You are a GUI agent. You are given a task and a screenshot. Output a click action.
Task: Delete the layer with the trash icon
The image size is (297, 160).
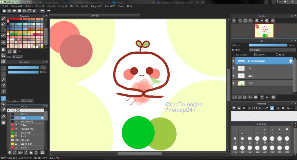tap(273, 97)
